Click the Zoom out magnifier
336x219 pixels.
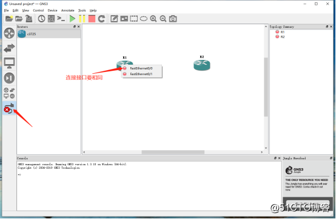click(163, 19)
